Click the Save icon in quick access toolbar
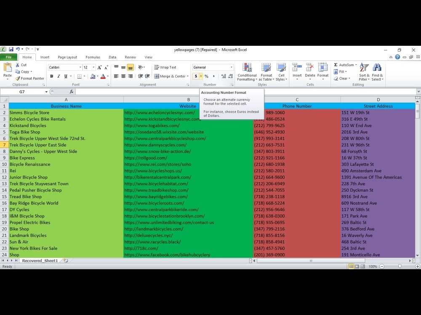Screen dimensions: 421x315 11,49
